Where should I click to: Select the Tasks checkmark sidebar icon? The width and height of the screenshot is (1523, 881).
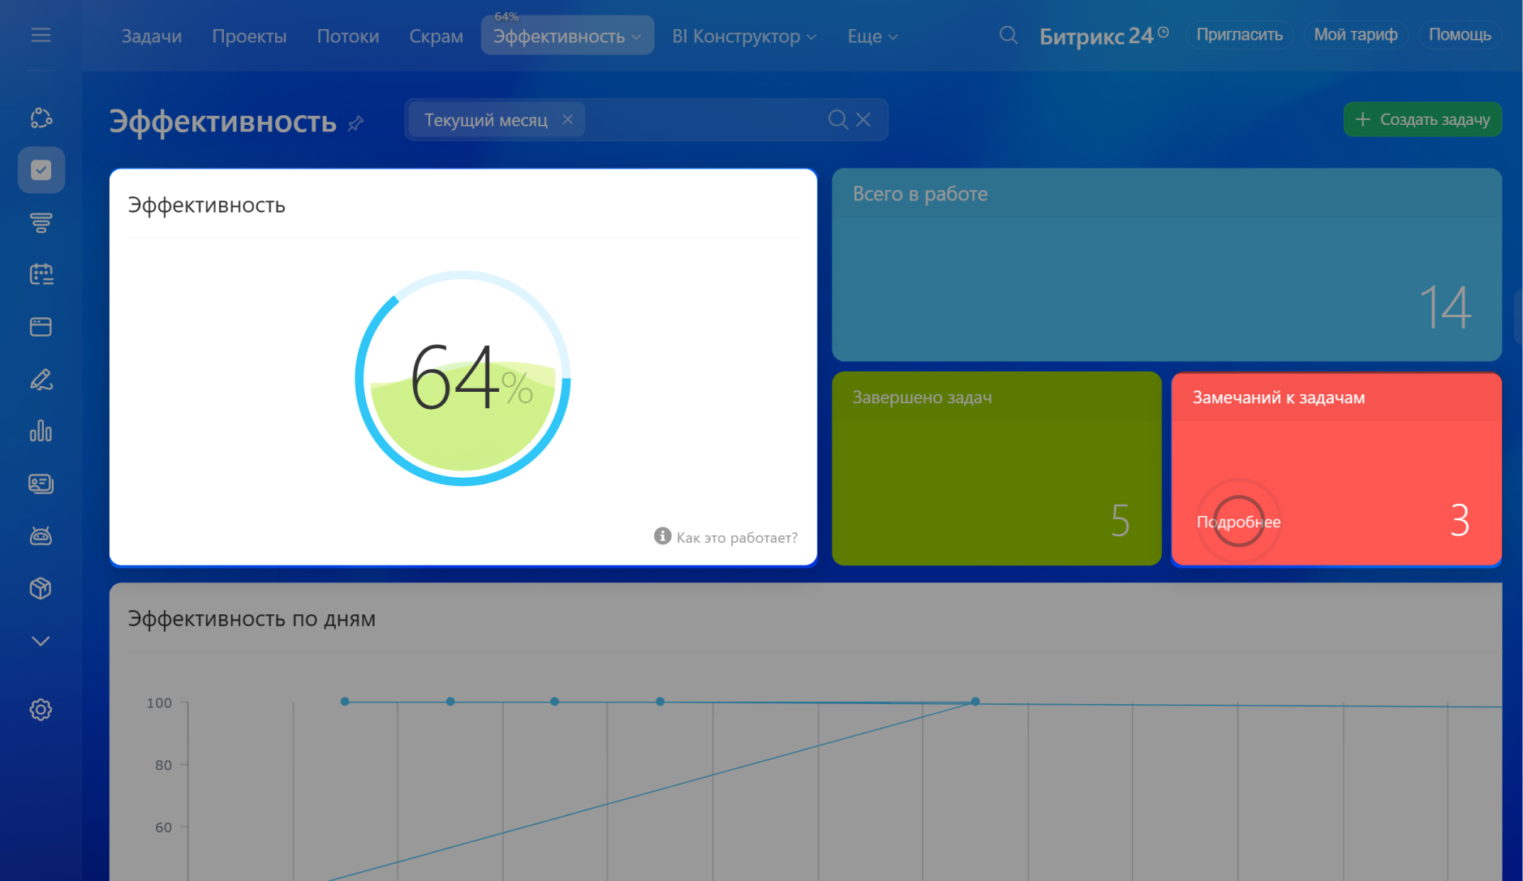click(x=41, y=170)
